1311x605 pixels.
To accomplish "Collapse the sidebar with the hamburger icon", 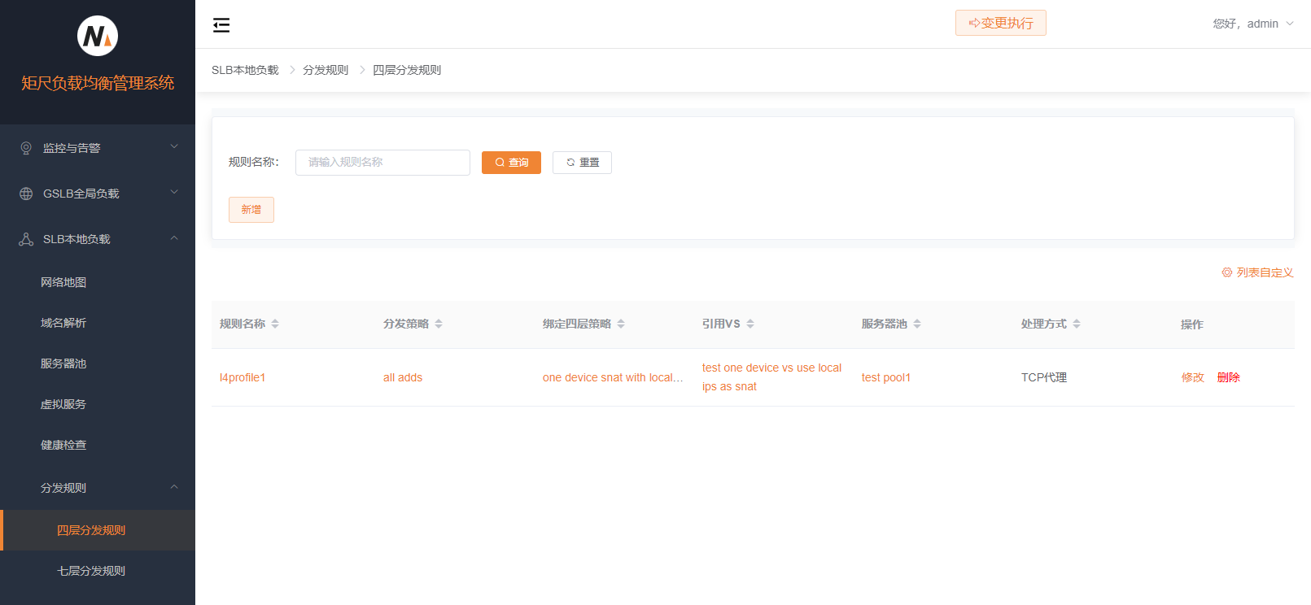I will pyautogui.click(x=221, y=25).
